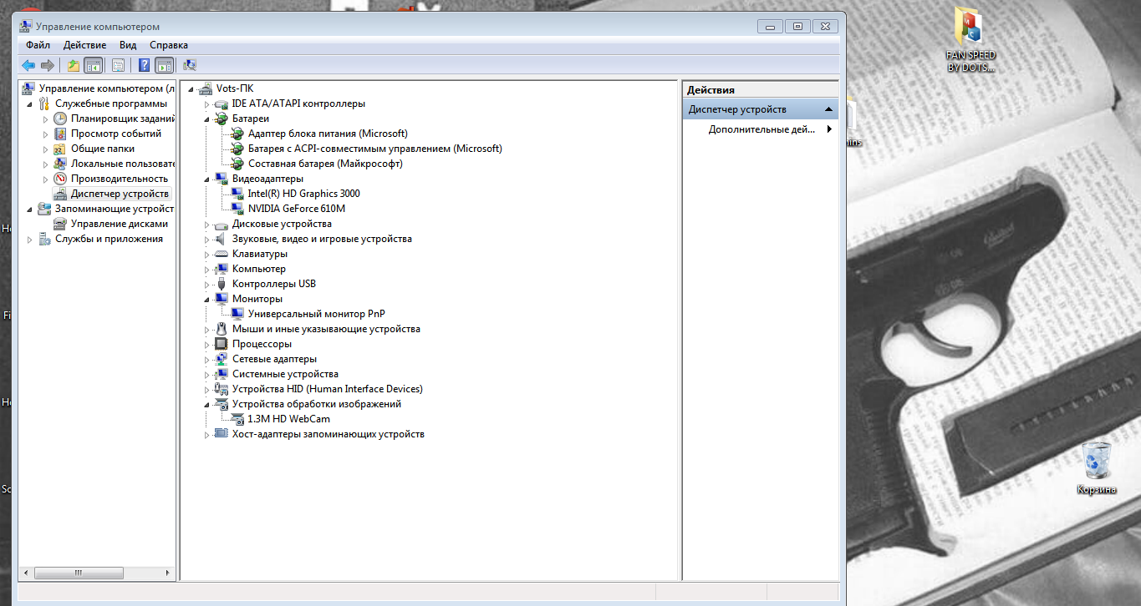Open Properties toolbar icon
This screenshot has height=606, width=1141.
(x=118, y=65)
